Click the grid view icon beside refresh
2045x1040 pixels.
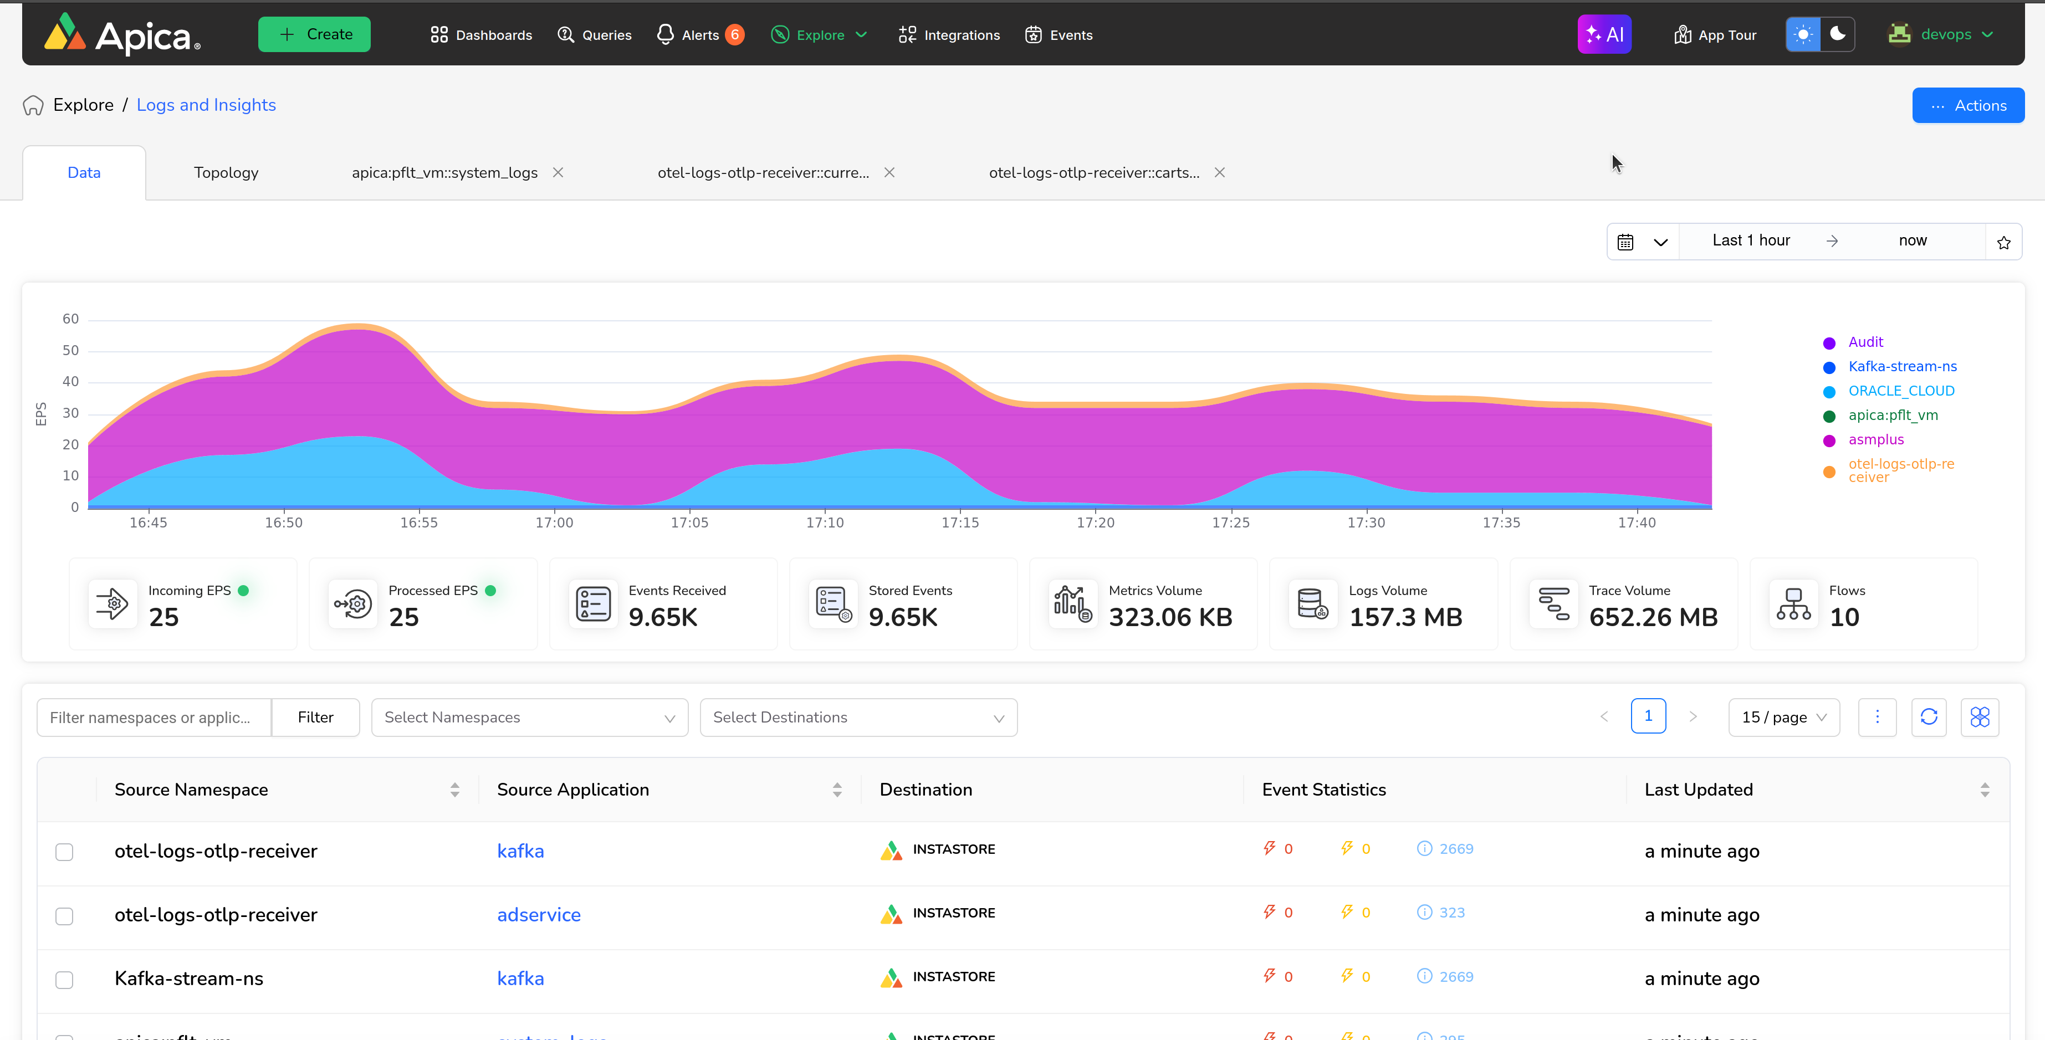point(1979,717)
